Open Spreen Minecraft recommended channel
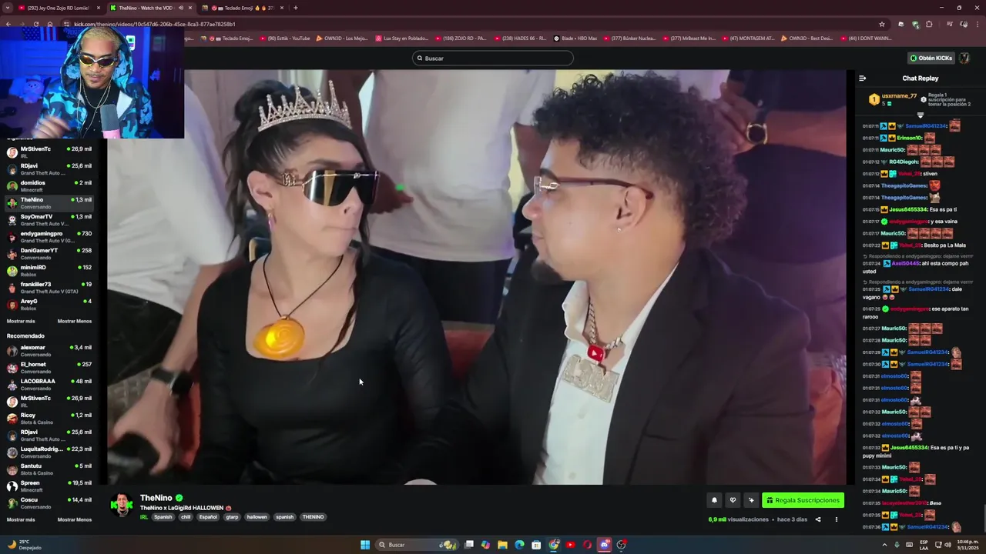Image resolution: width=986 pixels, height=554 pixels. 49,486
